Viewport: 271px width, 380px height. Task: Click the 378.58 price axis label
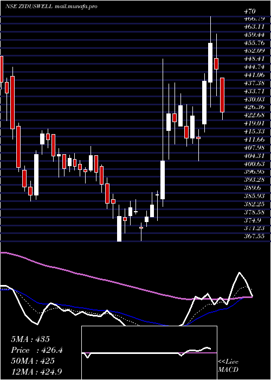pyautogui.click(x=254, y=212)
